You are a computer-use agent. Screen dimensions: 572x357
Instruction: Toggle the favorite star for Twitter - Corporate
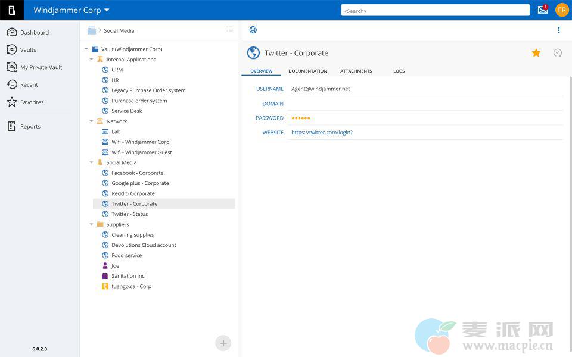click(x=536, y=53)
